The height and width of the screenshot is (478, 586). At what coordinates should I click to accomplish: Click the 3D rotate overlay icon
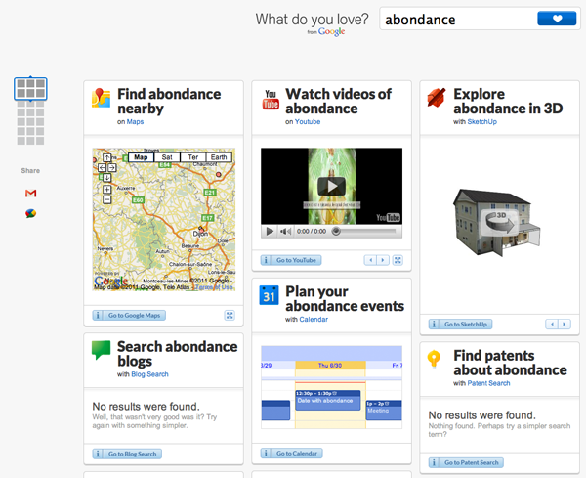(500, 222)
